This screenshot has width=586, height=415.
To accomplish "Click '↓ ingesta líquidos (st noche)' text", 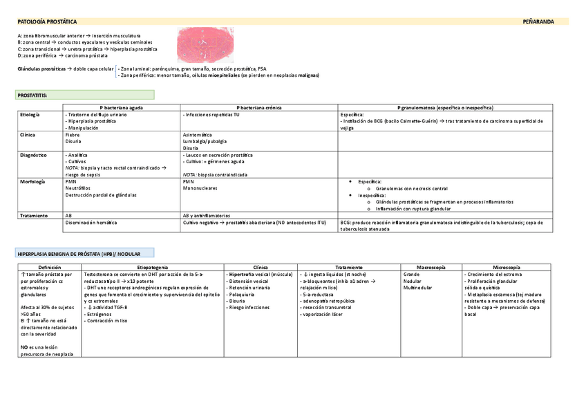I will point(334,275).
